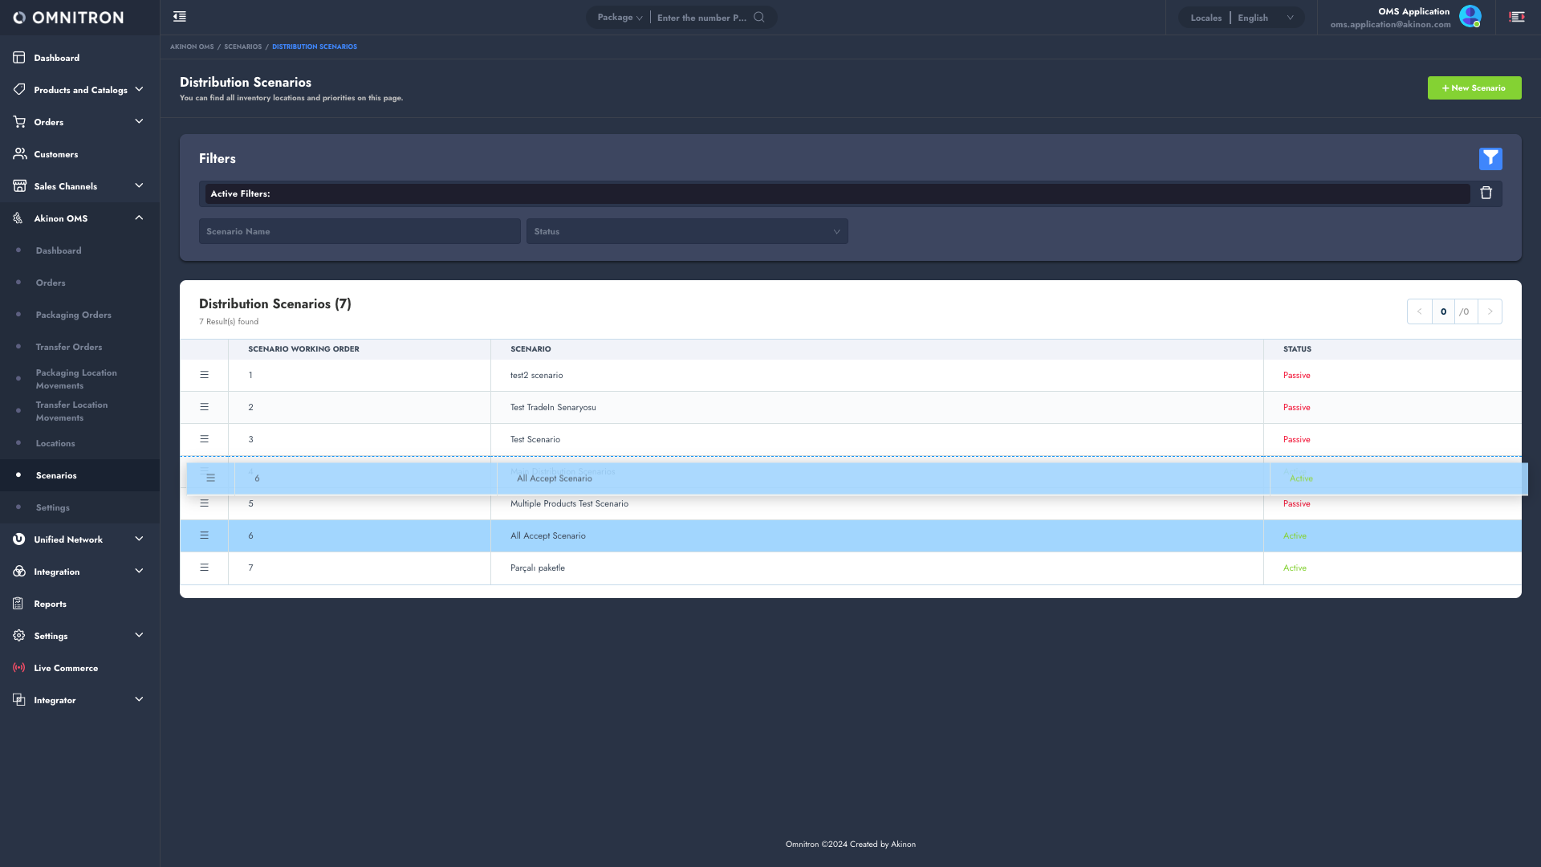Open the Package search type dropdown
Viewport: 1541px width, 867px height.
pos(620,18)
